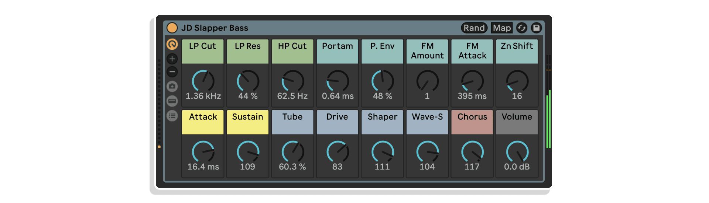
Task: Select the Portam macro label
Action: (338, 51)
